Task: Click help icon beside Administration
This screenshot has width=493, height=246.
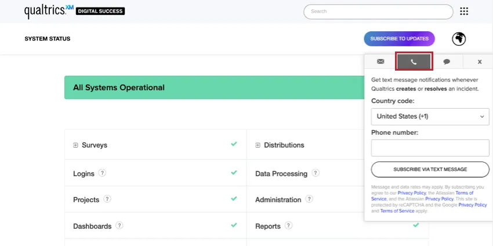Action: tap(309, 199)
